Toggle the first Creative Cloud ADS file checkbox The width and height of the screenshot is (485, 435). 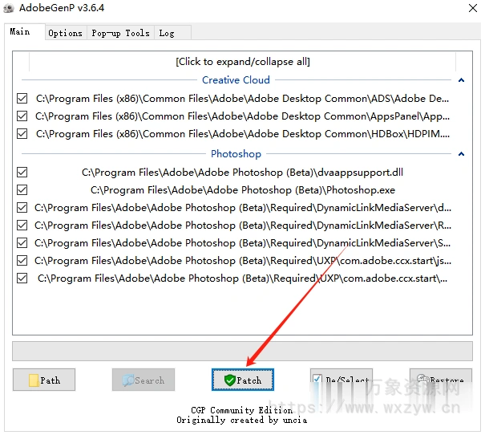22,99
